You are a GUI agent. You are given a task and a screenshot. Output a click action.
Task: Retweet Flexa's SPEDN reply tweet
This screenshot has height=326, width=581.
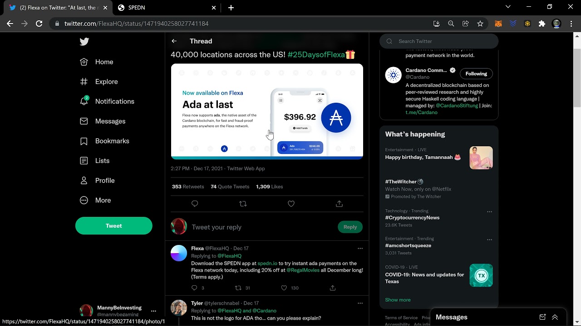pyautogui.click(x=238, y=288)
